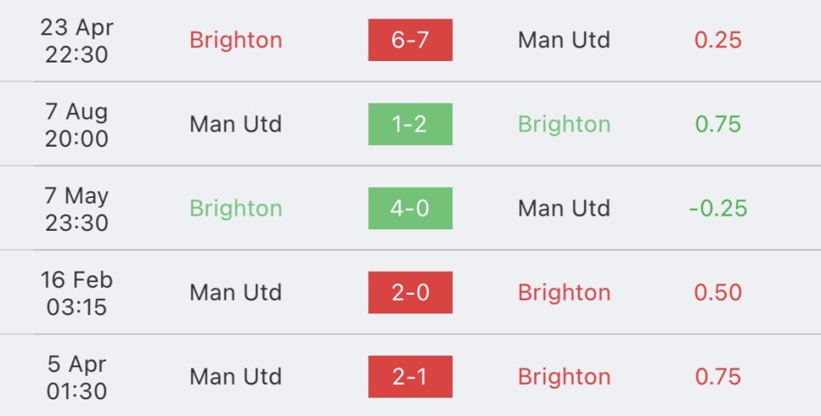Click Man Utd in the 7 Aug row

coord(236,124)
